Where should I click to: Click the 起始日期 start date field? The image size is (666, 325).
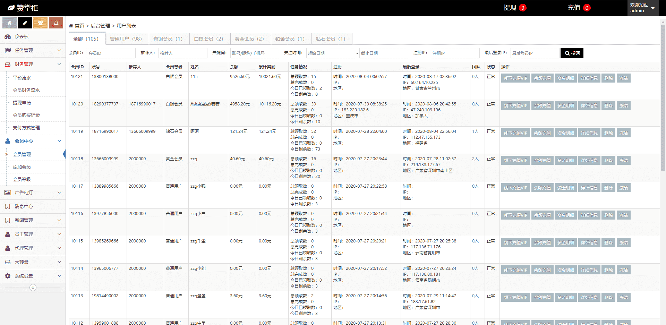point(330,53)
